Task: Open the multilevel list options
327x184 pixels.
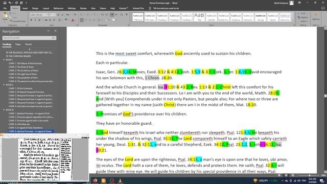Action: tap(96, 15)
